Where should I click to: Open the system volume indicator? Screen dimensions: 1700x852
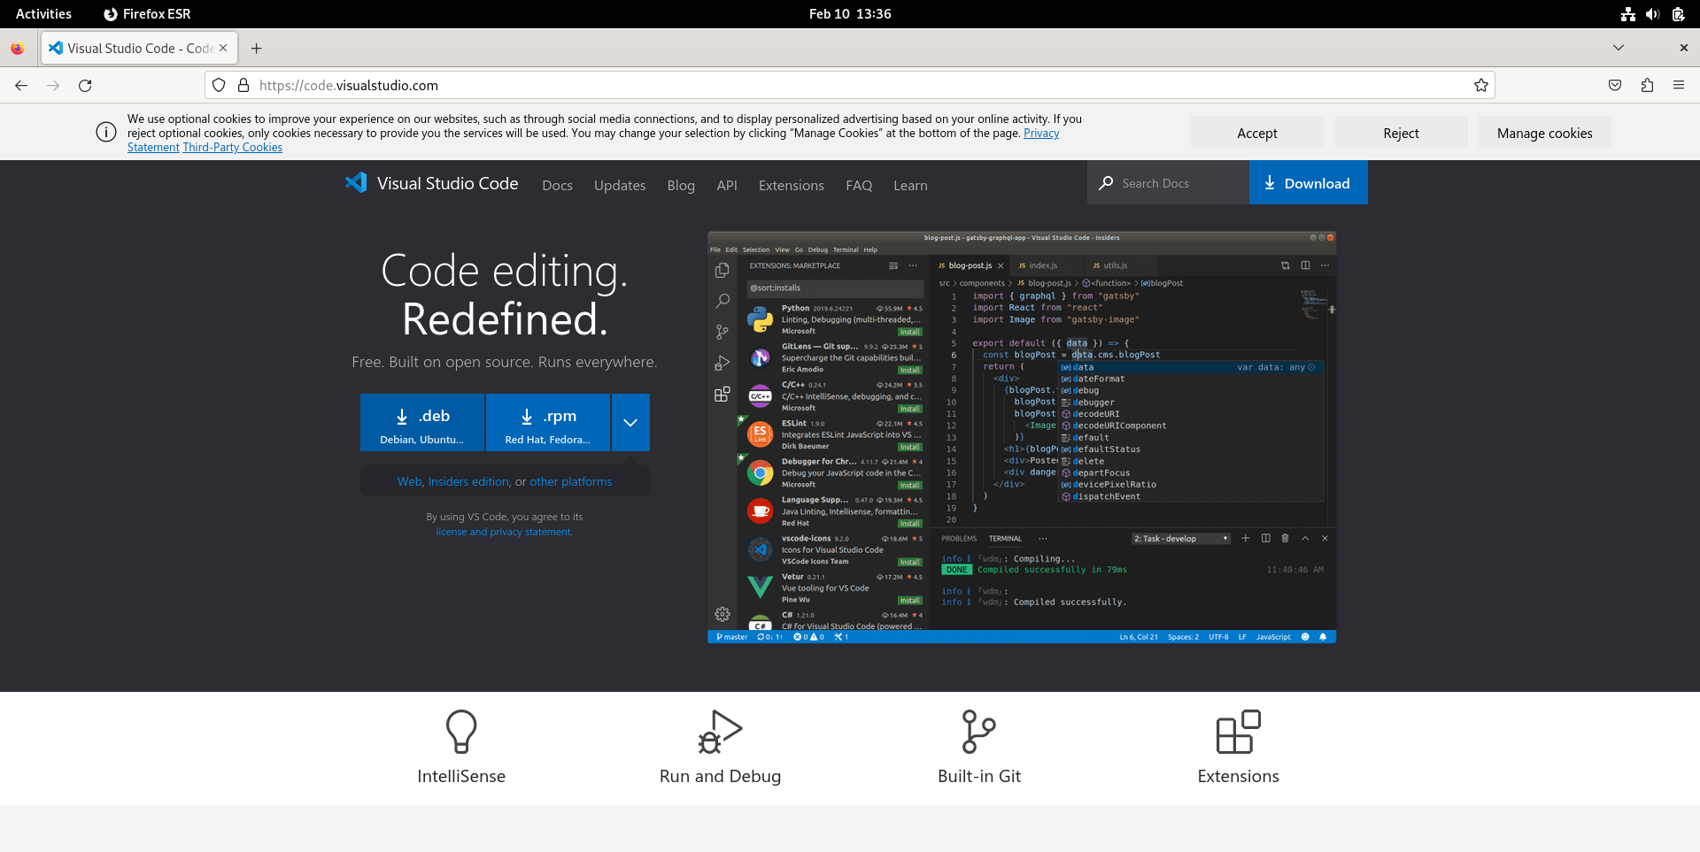pos(1652,14)
